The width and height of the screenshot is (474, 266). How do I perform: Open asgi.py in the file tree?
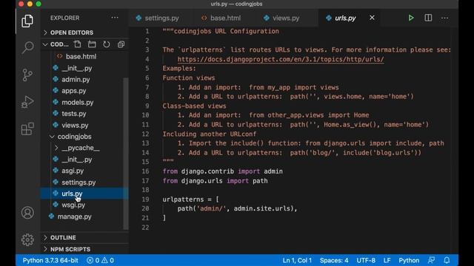[73, 171]
